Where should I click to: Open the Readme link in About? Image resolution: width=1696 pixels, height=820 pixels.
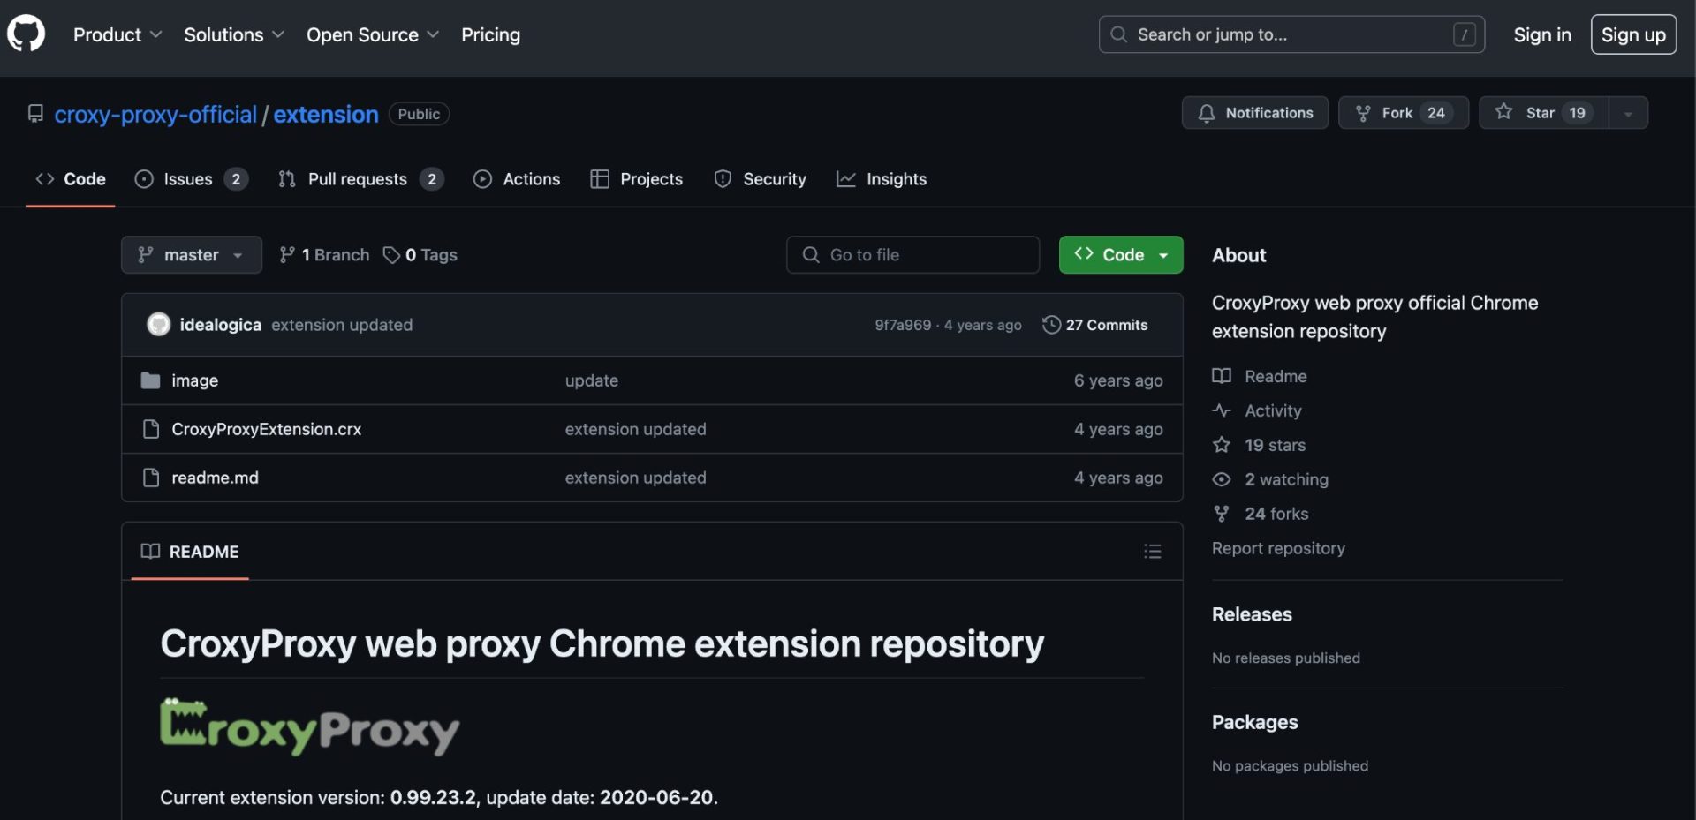[x=1260, y=376]
